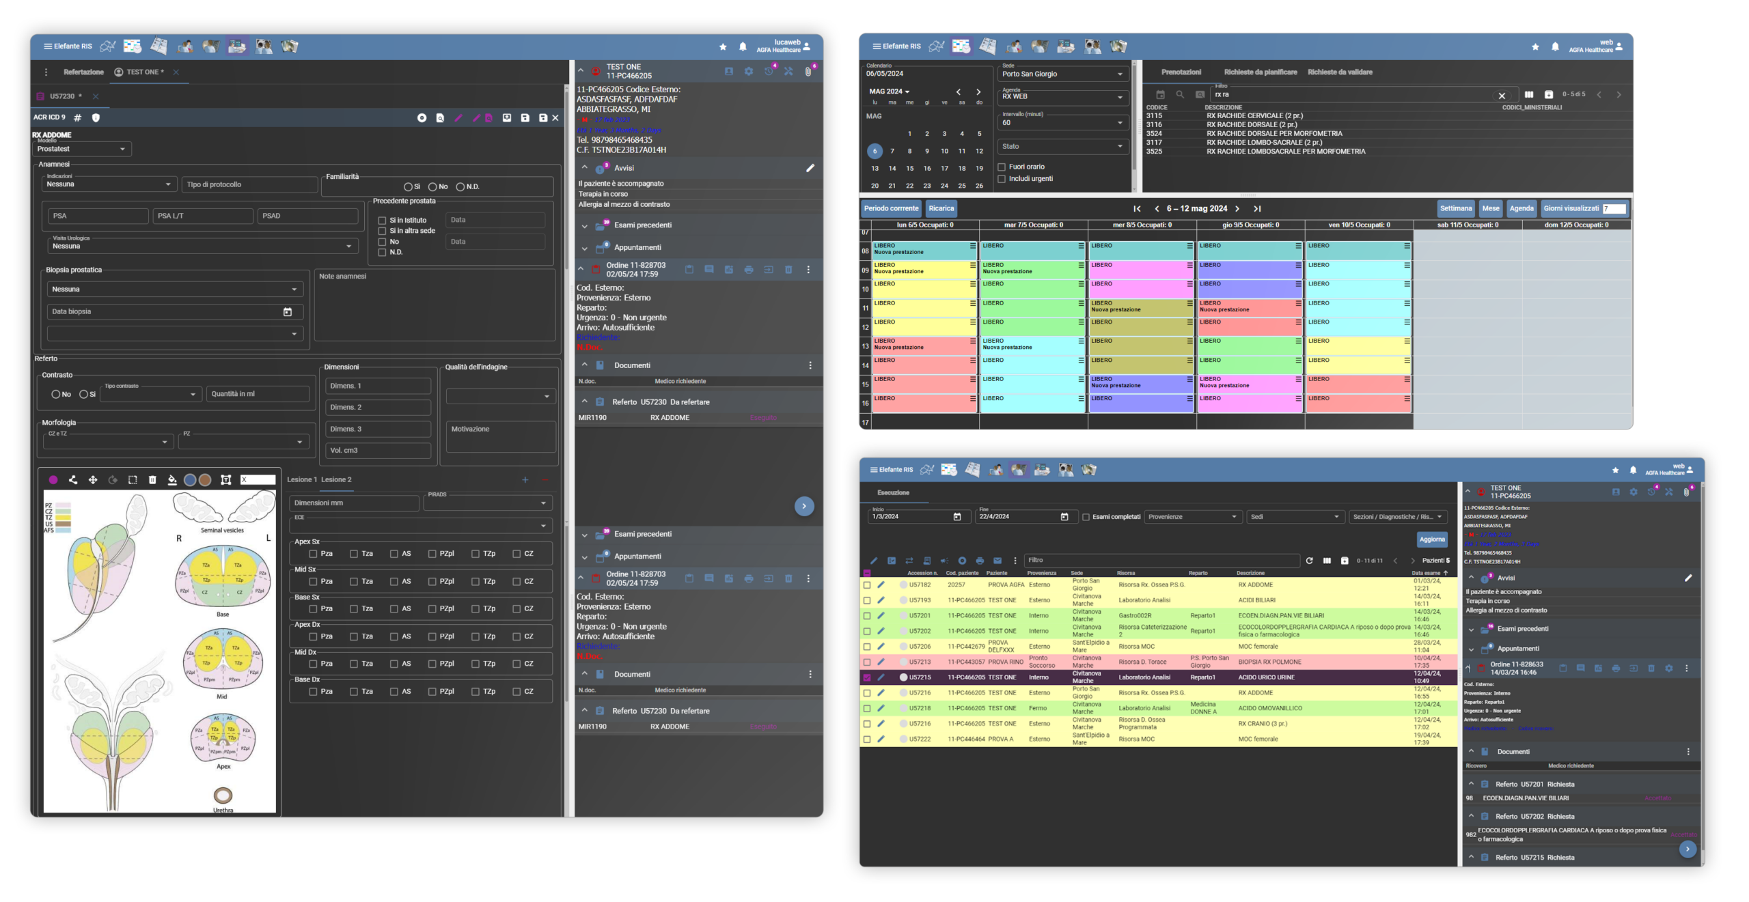
Task: Open the Sede Porto San Giorgio dropdown
Action: [x=1062, y=74]
